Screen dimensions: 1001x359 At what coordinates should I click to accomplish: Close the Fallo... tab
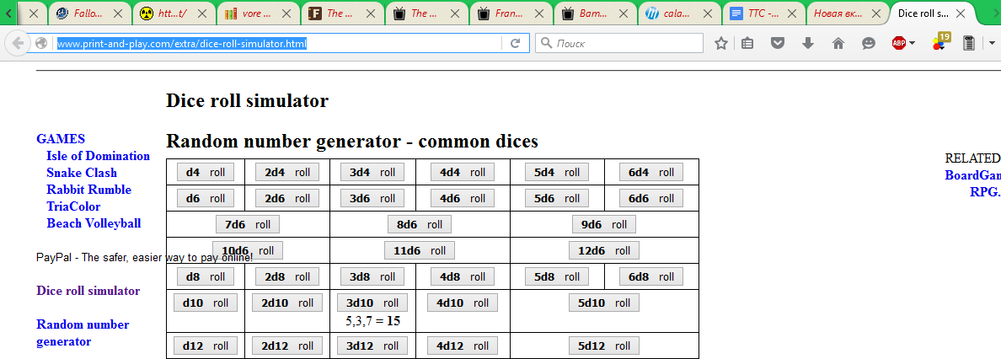(118, 13)
